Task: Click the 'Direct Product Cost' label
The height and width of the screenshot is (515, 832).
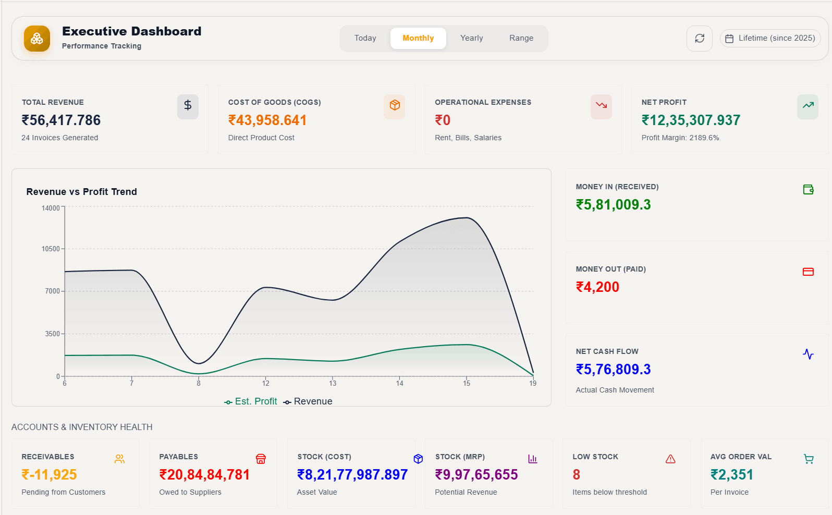Action: tap(261, 138)
